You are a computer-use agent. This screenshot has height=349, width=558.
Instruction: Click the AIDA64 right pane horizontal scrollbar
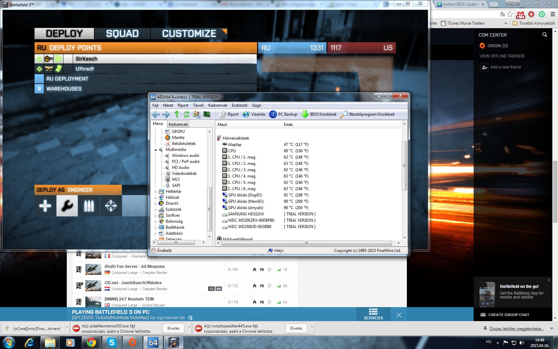point(307,243)
